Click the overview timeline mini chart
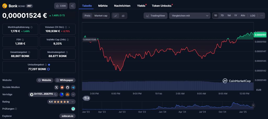This screenshot has height=119, width=268. pos(168,105)
